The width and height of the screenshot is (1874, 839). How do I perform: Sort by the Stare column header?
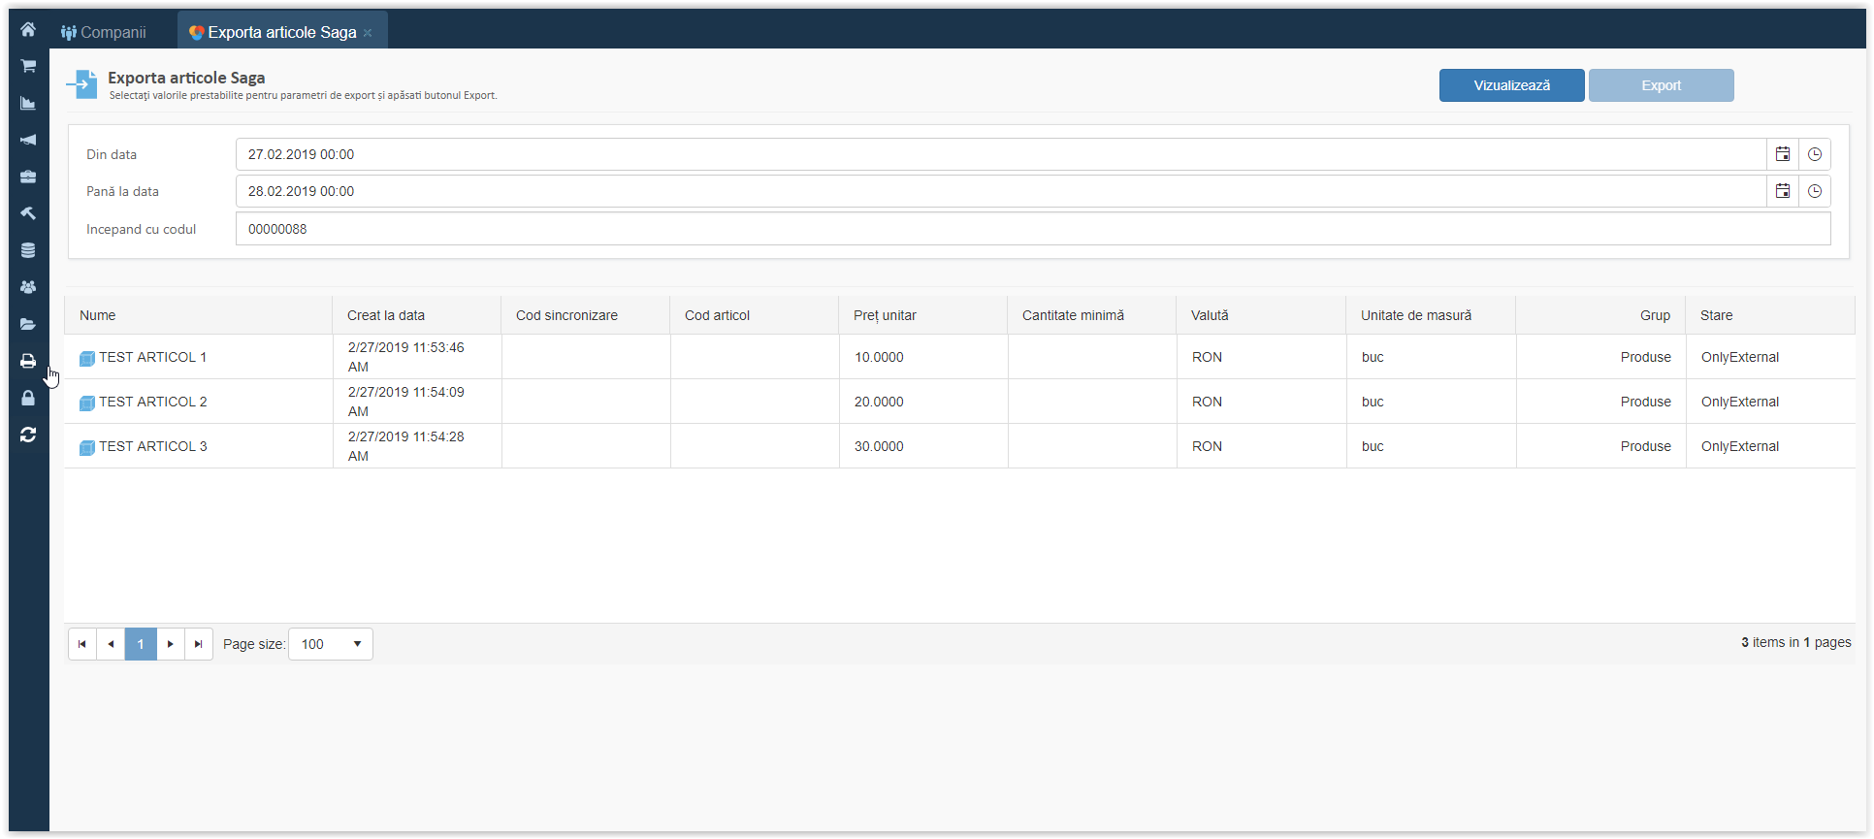point(1770,315)
